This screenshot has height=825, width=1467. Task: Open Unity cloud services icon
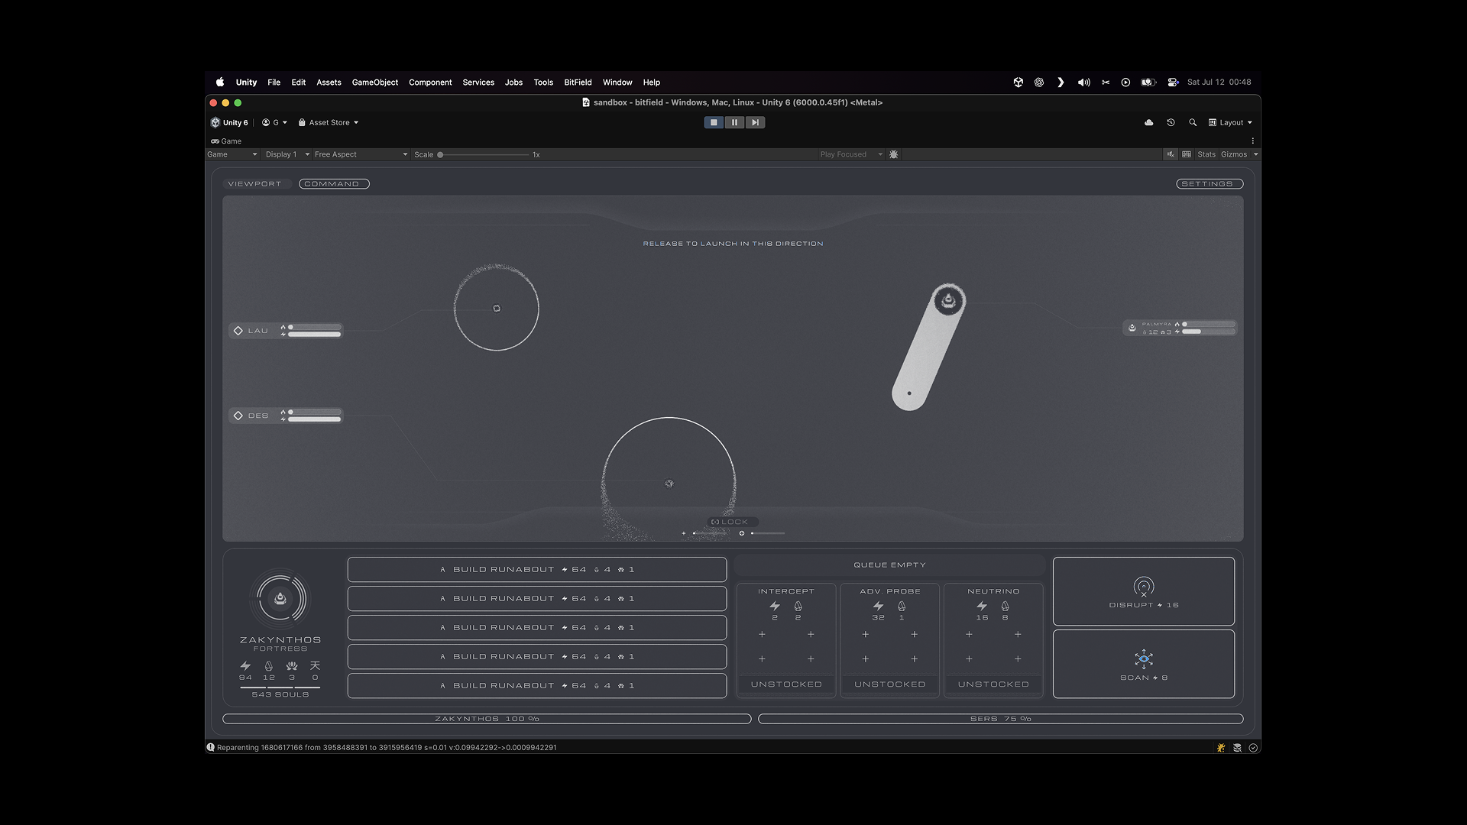[1149, 122]
